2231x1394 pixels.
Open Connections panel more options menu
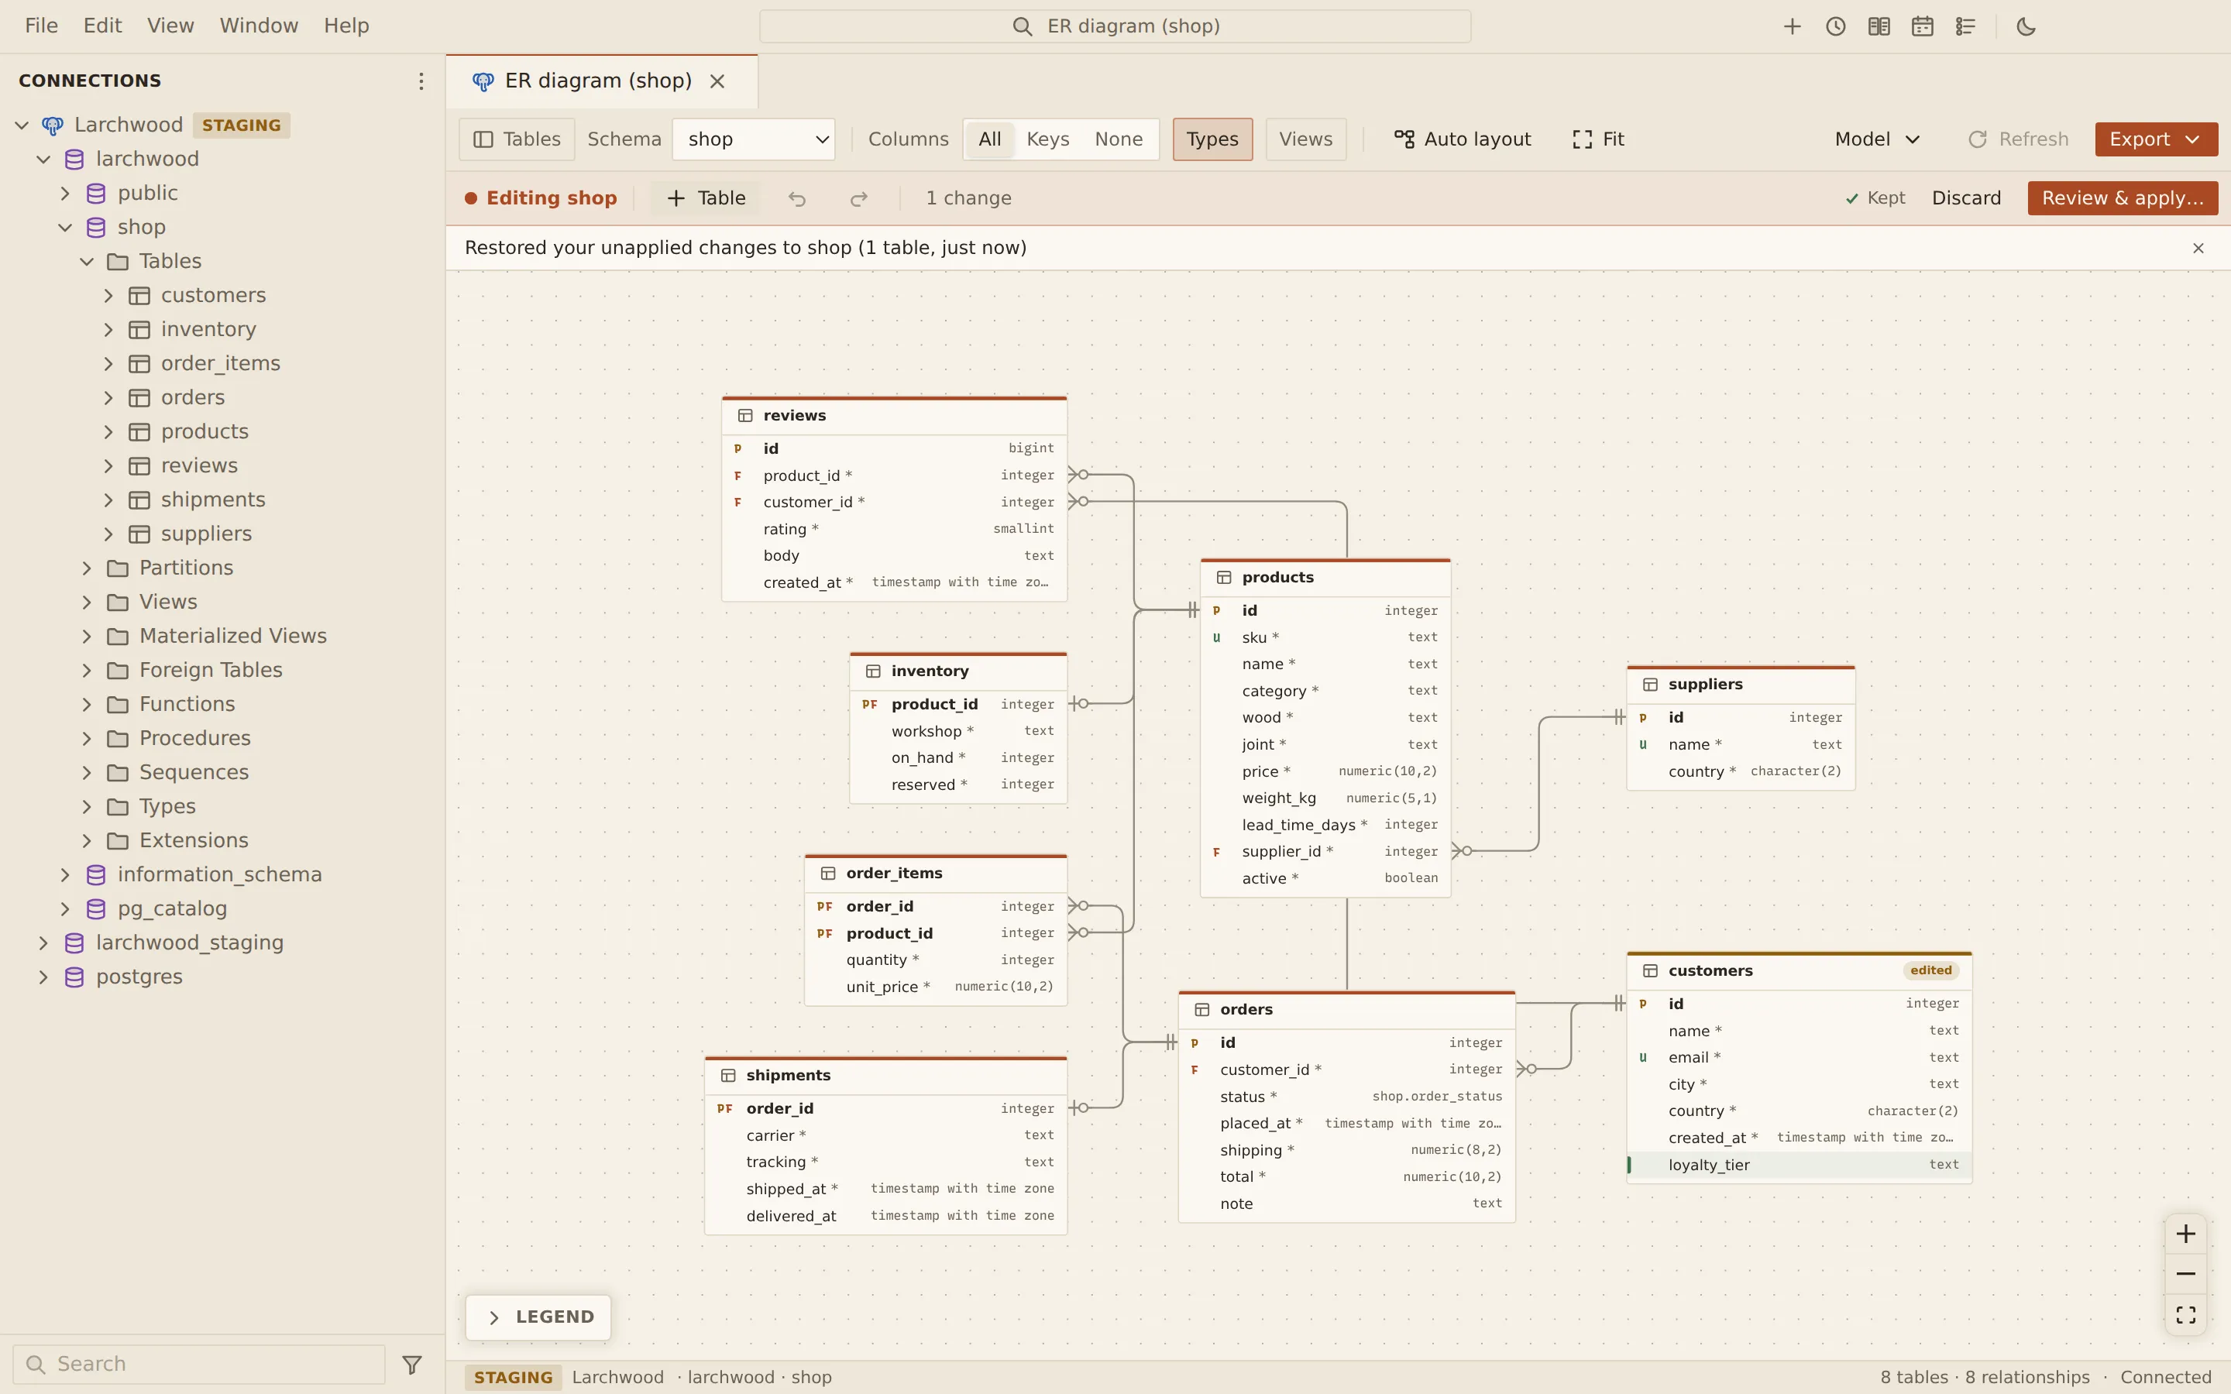[421, 81]
